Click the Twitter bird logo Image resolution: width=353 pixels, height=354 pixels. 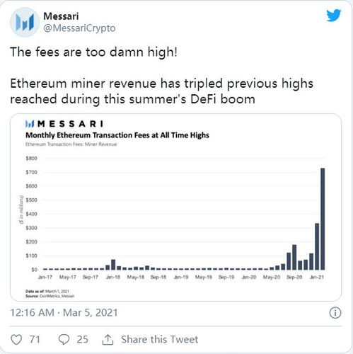[334, 16]
